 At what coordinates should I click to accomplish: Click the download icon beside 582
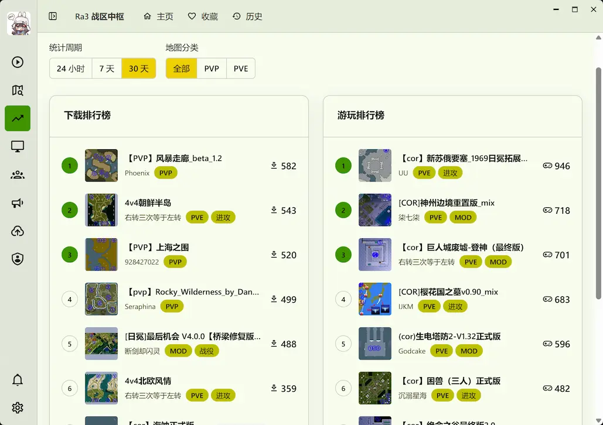pos(274,166)
